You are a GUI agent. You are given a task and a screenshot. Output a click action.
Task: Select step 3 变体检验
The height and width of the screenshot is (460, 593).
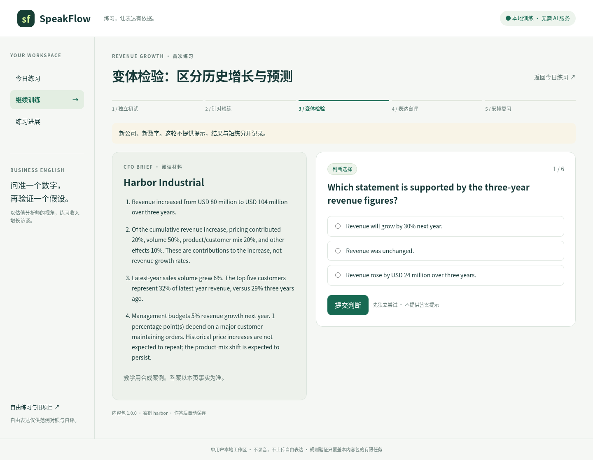(344, 106)
